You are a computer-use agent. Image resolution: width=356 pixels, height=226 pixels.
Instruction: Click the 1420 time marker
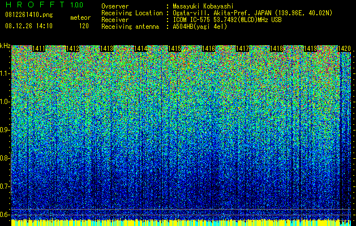(344, 49)
